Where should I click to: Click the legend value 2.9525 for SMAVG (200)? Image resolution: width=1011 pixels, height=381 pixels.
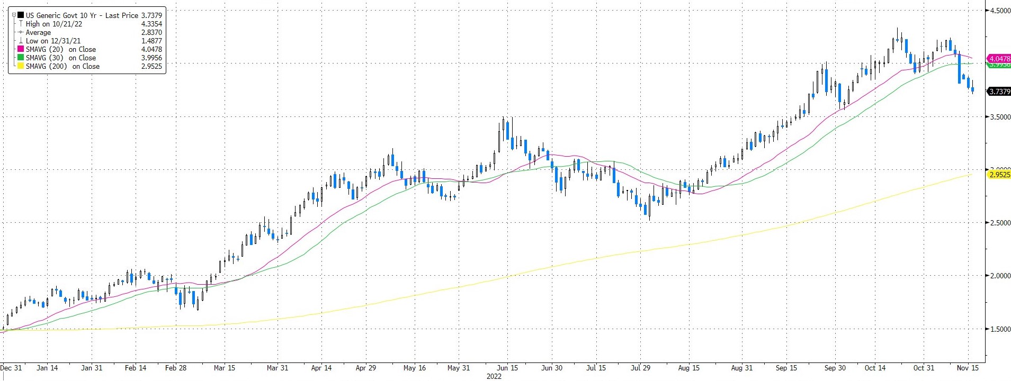click(x=151, y=66)
